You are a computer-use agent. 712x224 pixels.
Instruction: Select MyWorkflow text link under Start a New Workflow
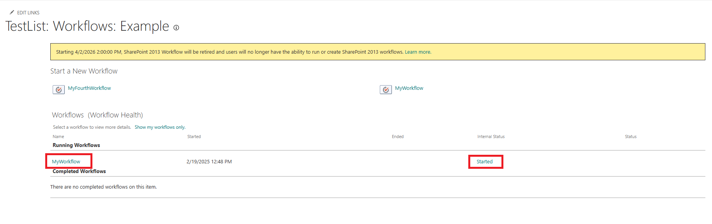pyautogui.click(x=409, y=88)
